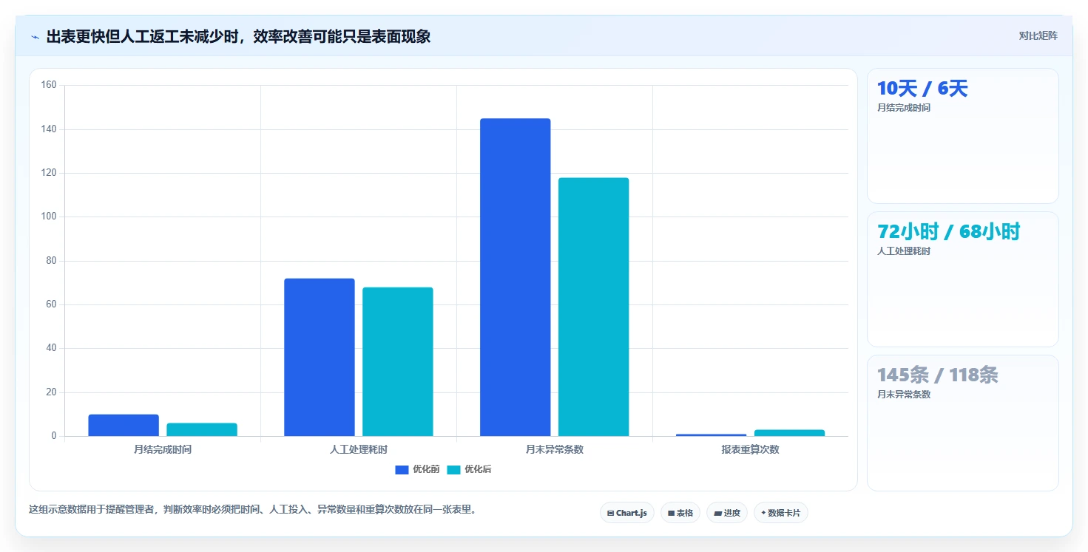Click the Chart.js tag
The width and height of the screenshot is (1088, 552).
click(x=626, y=513)
